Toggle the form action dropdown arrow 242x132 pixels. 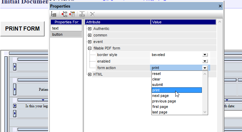point(205,68)
